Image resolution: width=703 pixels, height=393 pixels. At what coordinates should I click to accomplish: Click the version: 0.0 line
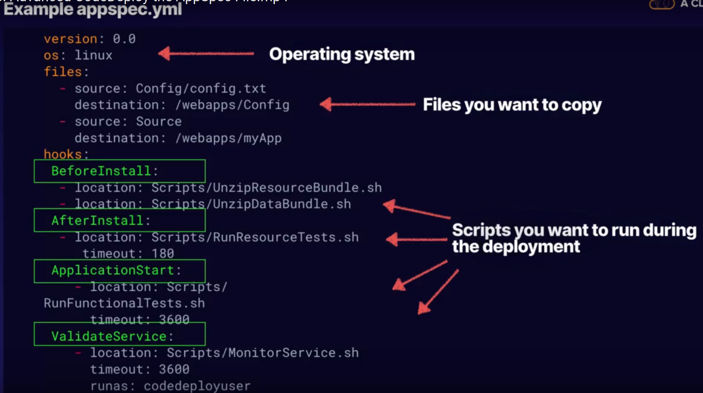(x=90, y=39)
